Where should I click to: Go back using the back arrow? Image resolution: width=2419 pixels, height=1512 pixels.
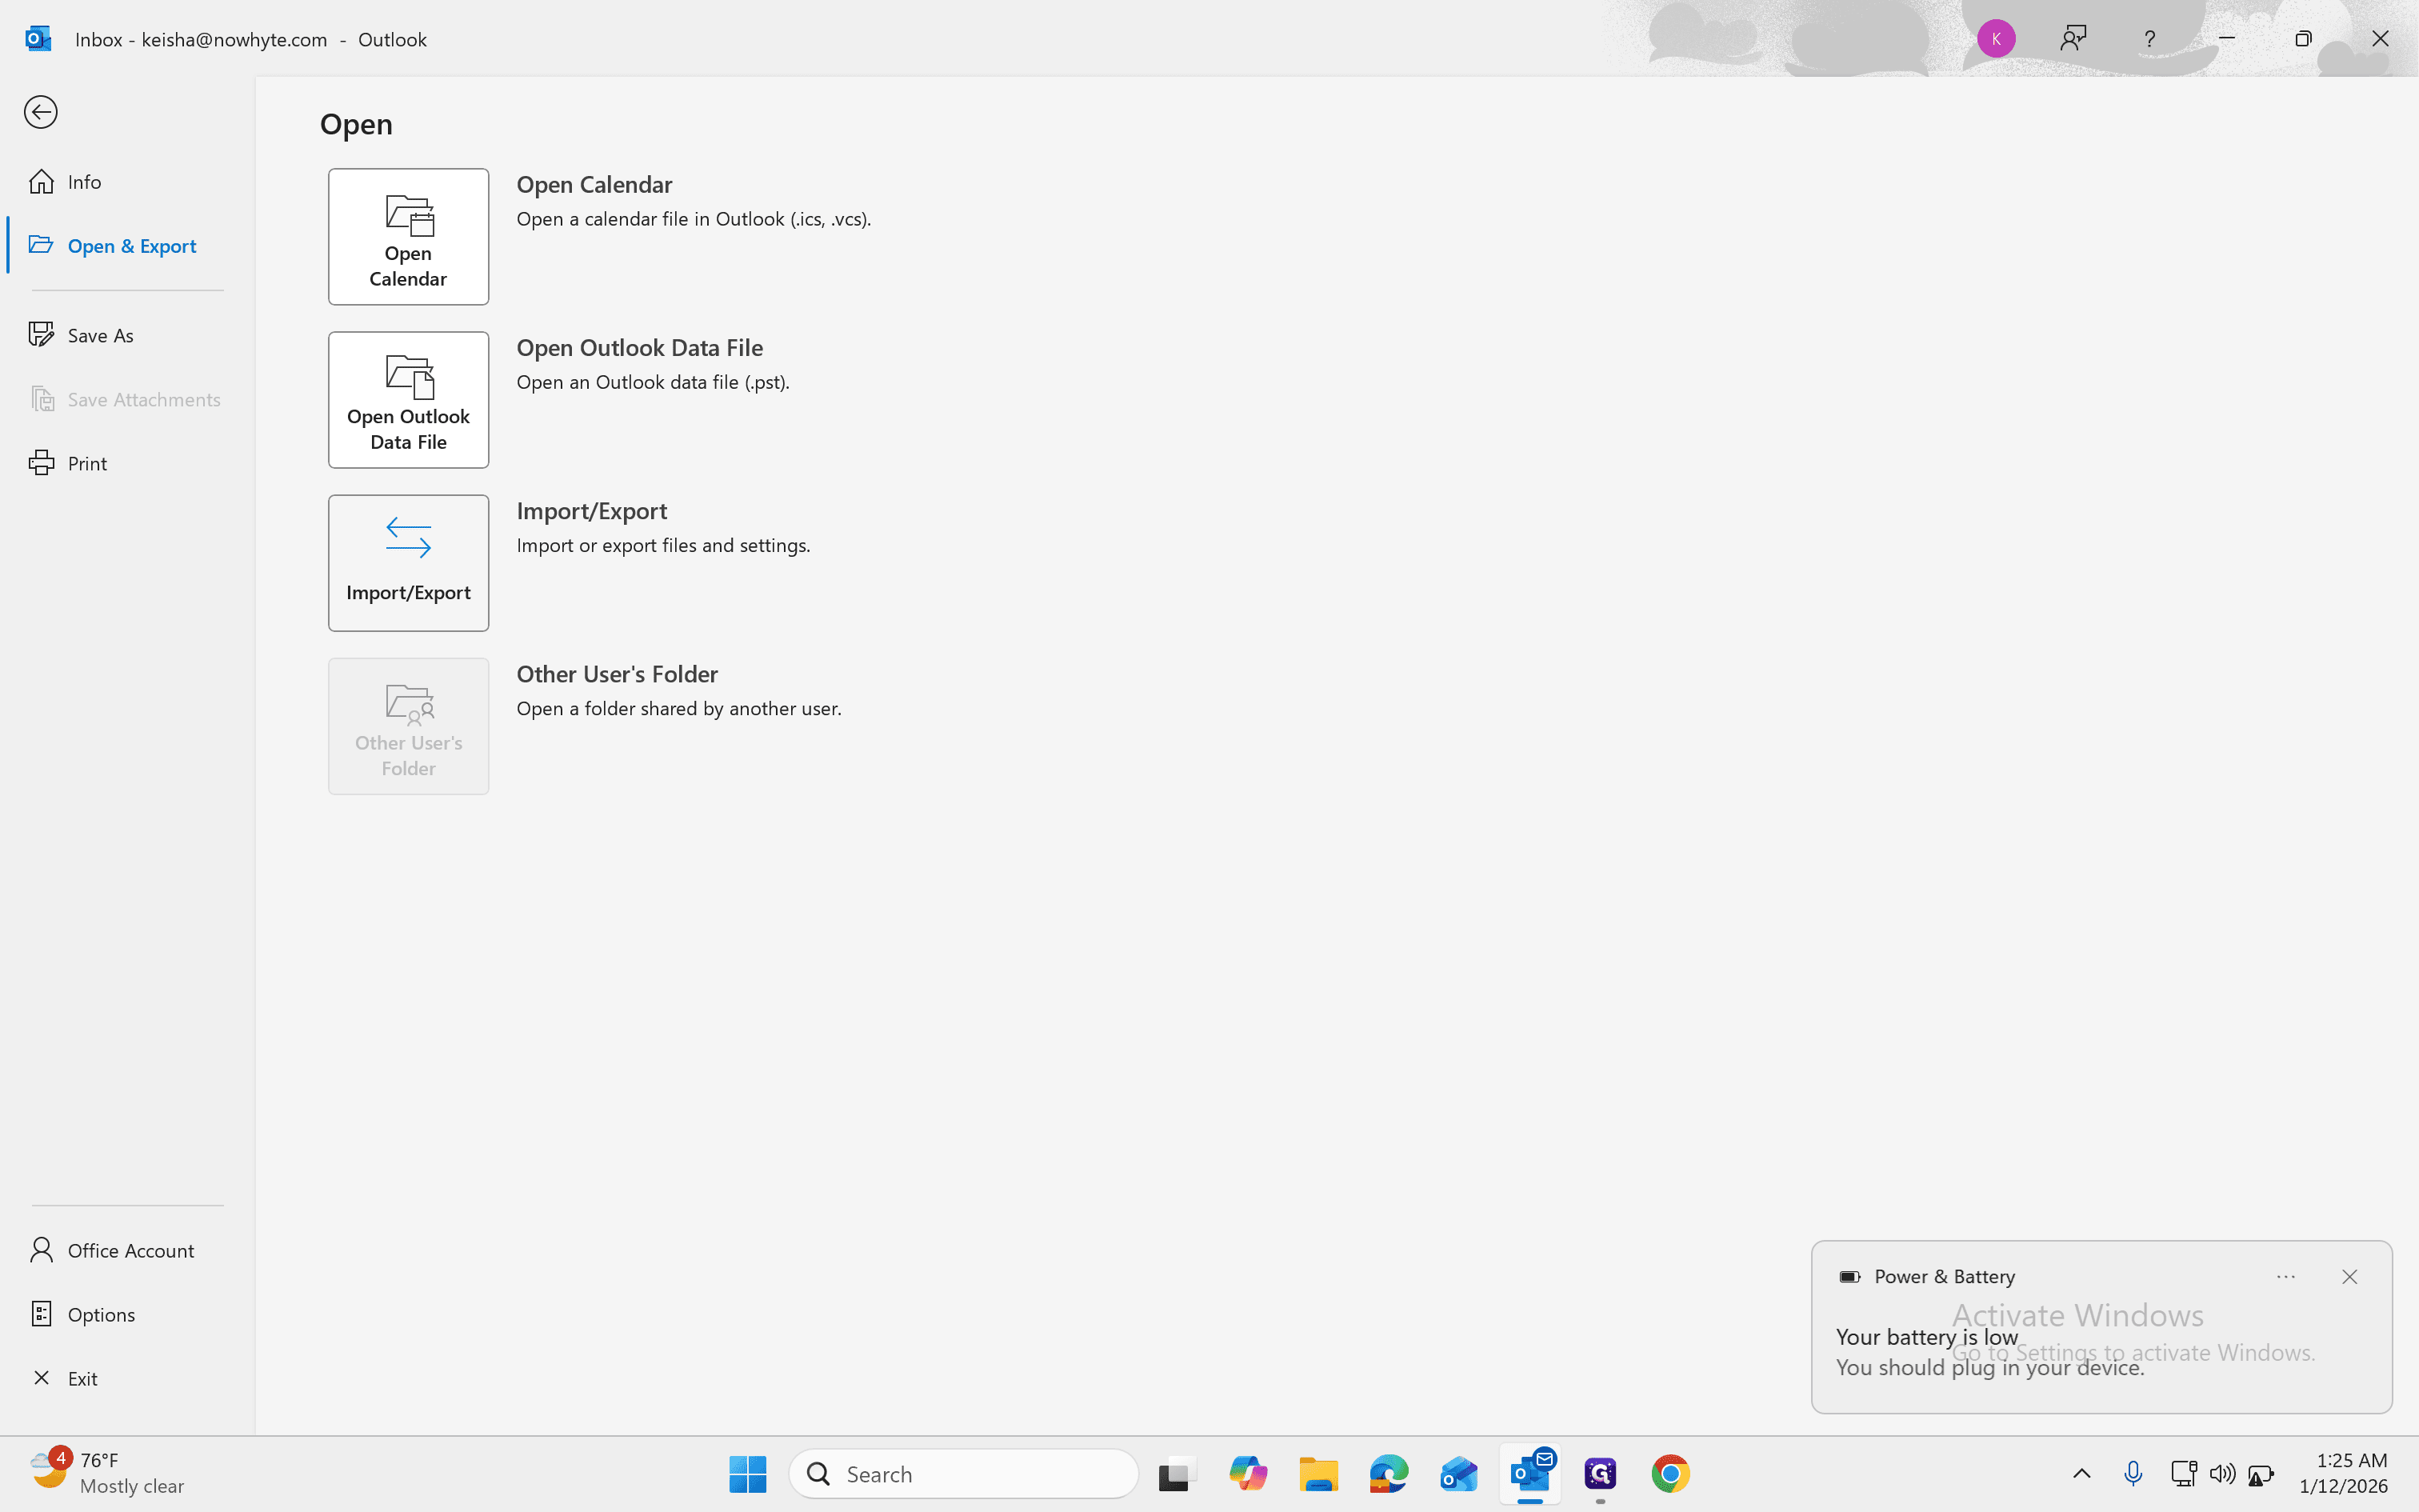point(41,112)
